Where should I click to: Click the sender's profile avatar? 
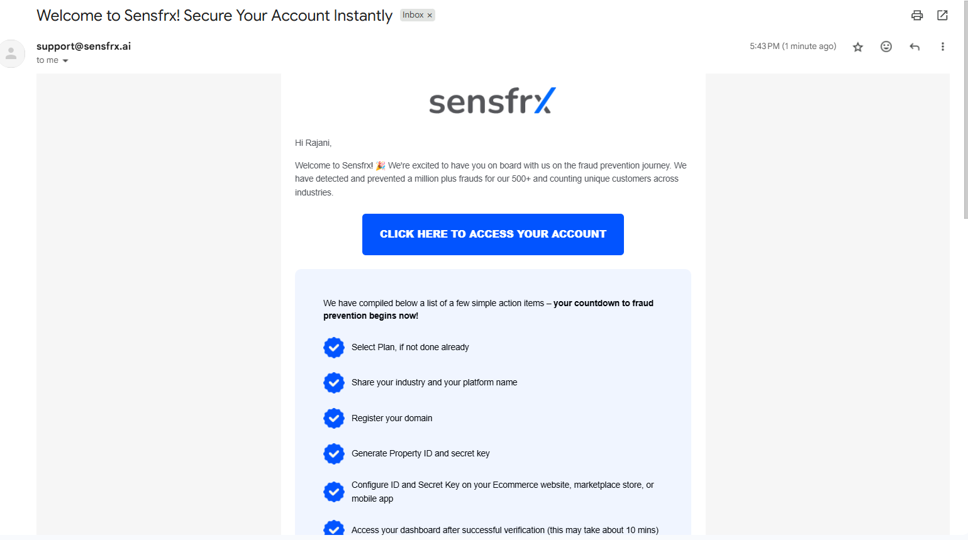click(x=11, y=54)
